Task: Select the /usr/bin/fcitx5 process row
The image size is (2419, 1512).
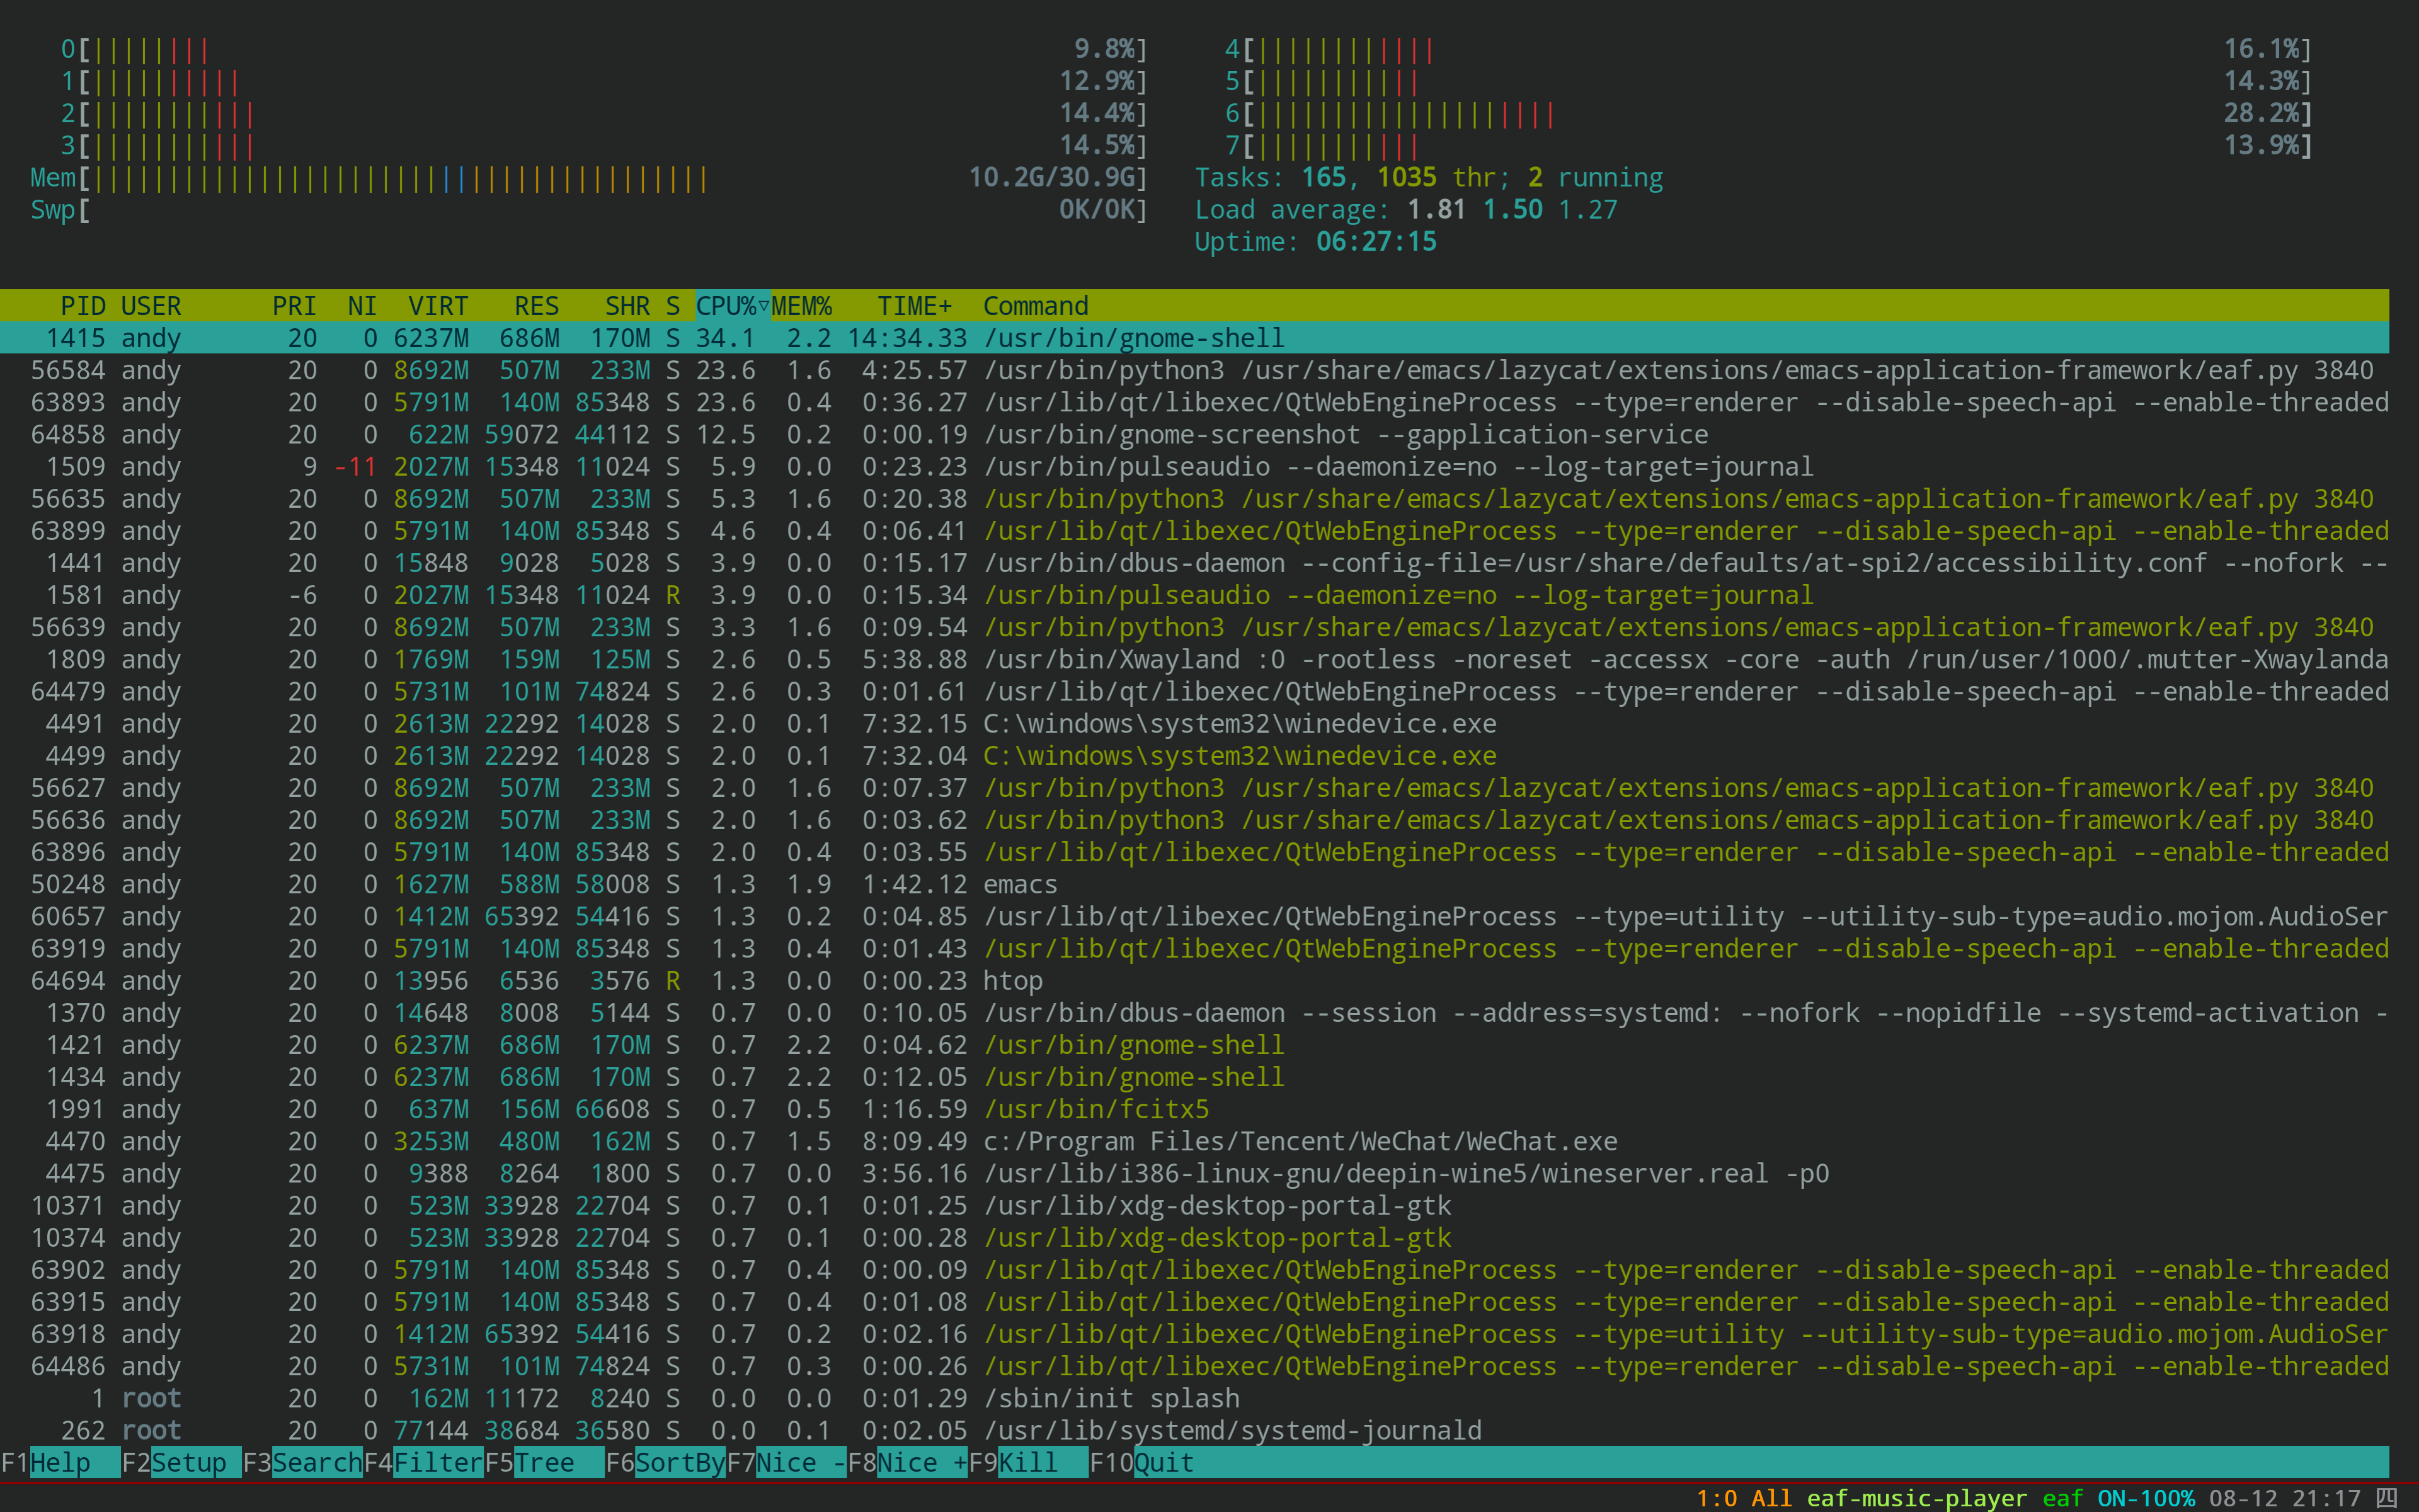Action: (1095, 1109)
